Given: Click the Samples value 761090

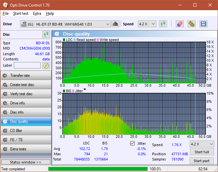Looking at the screenshot, I should (177, 159).
